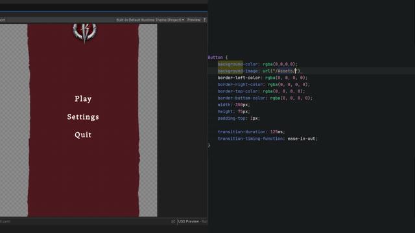The image size is (415, 233).
Task: Toggle the Preview mode button
Action: [194, 20]
